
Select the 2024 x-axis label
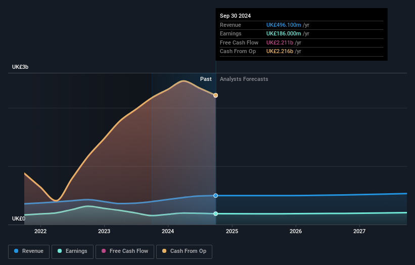168,231
